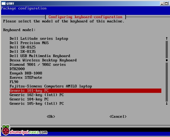Image resolution: width=170 pixels, height=137 pixels.
Task: Select the DTK2000 entry
Action: (17, 69)
